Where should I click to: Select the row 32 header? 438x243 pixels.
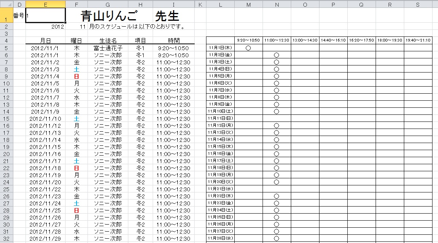pos(6,239)
